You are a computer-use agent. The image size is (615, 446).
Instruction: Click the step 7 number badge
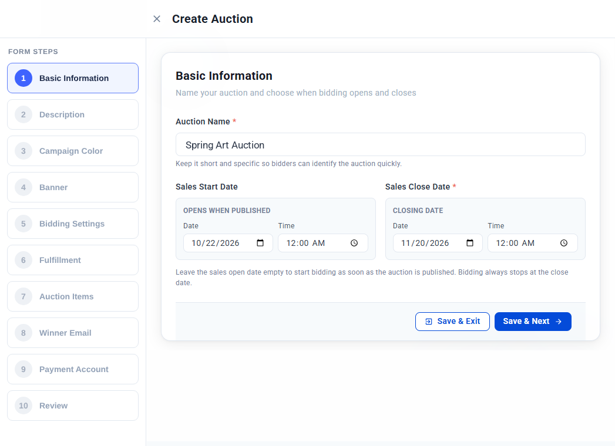(x=23, y=297)
